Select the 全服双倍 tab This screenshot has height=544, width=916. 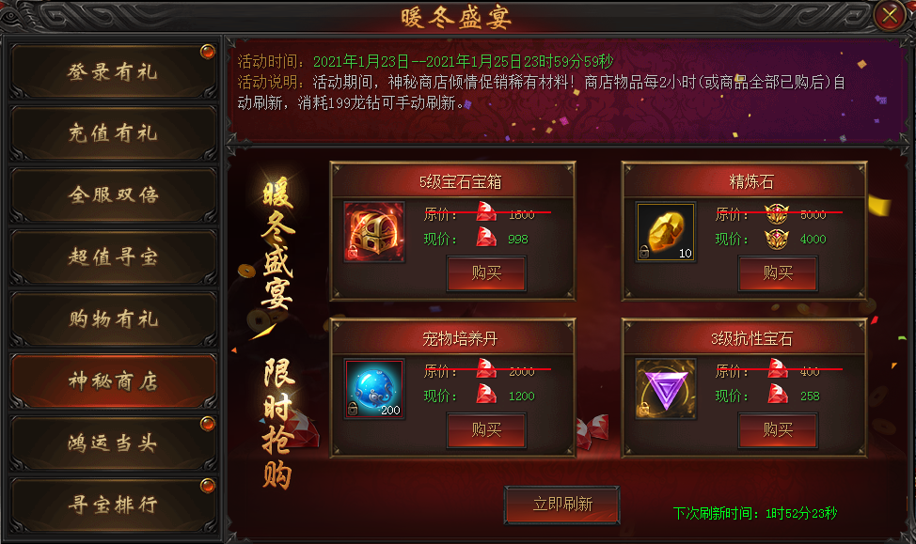[114, 194]
